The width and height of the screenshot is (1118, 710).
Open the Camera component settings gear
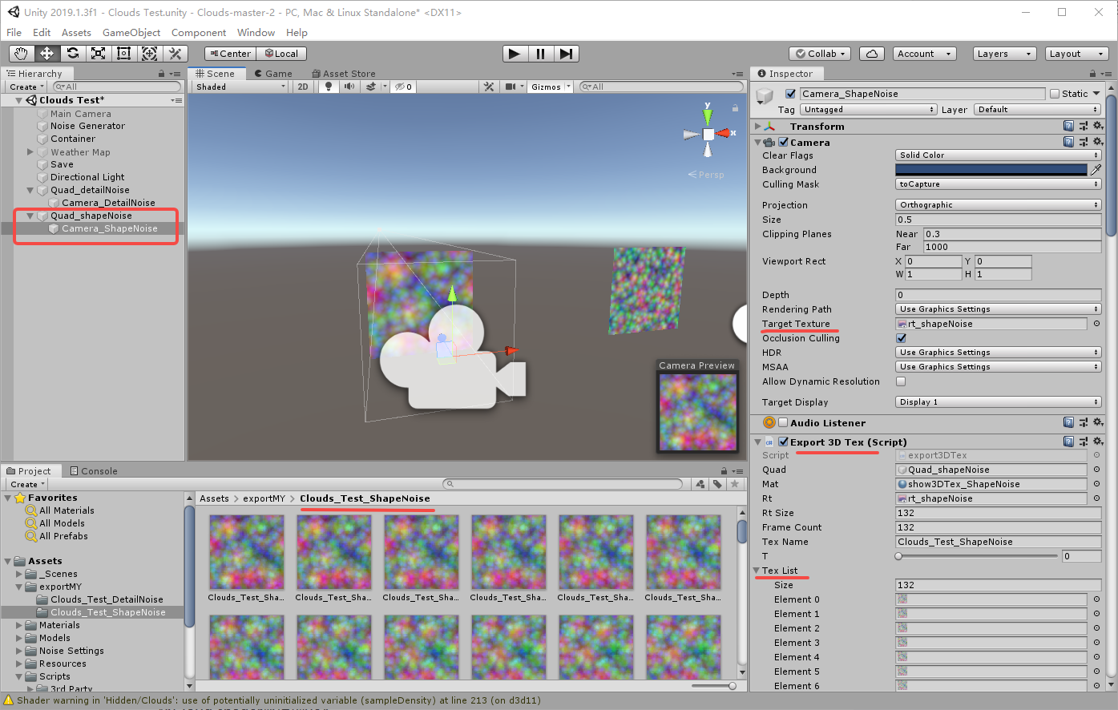click(x=1098, y=142)
